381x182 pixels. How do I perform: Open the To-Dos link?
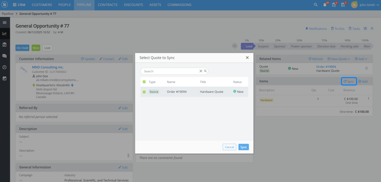[338, 28]
